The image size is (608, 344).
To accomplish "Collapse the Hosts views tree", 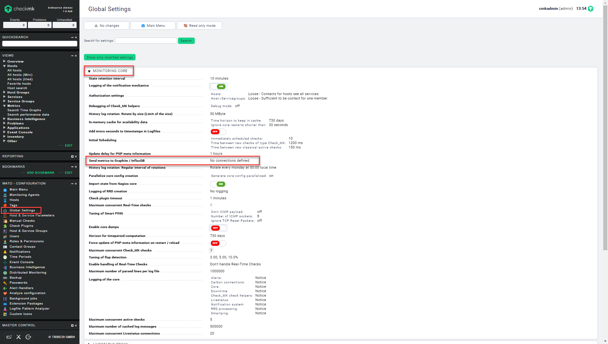I will (4, 66).
